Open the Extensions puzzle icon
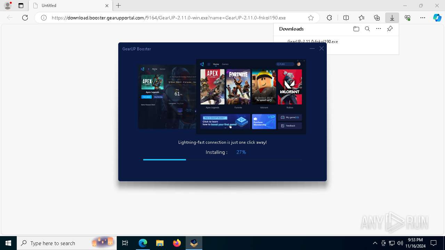 pyautogui.click(x=329, y=18)
